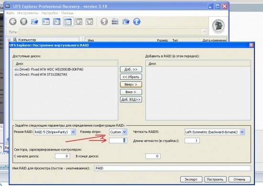263x186 pixels.
Task: Minimize the UFS Explorer main window
Action: 211,6
